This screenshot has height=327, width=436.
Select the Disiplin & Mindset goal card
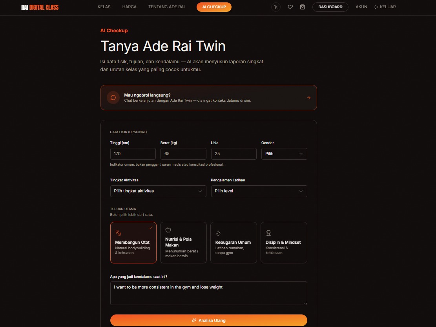coord(284,243)
